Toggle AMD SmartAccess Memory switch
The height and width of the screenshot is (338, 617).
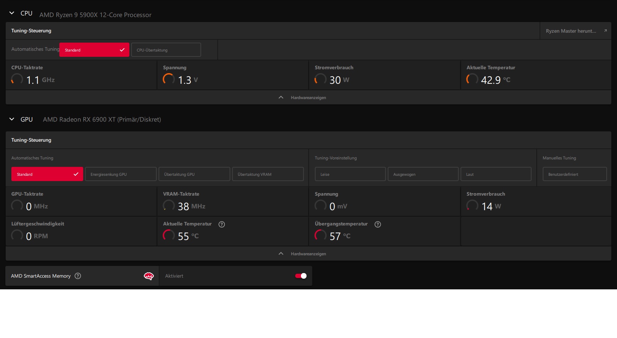[301, 276]
